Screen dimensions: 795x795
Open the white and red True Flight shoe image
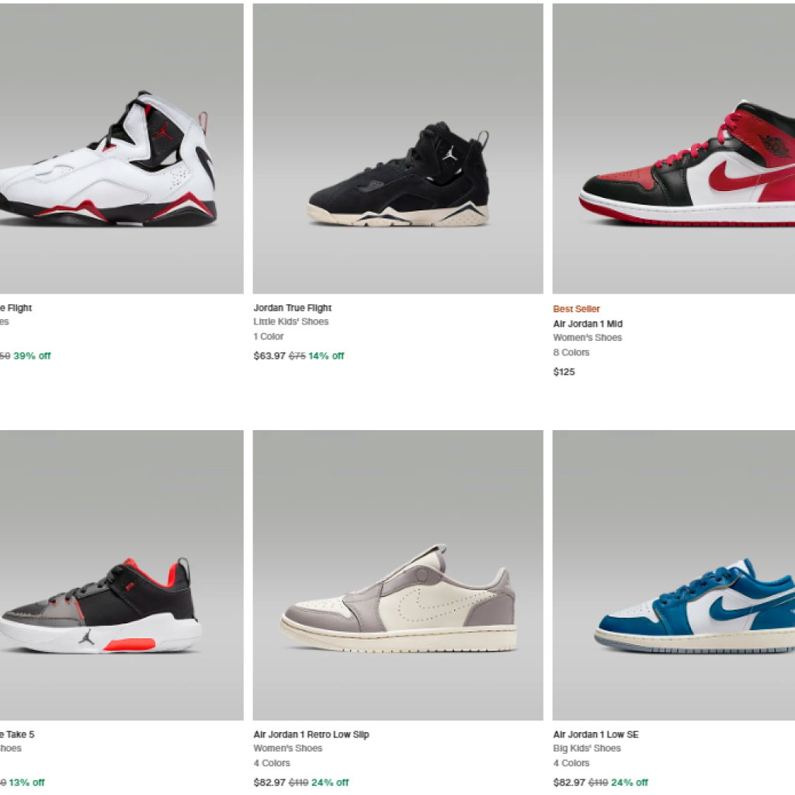[122, 148]
